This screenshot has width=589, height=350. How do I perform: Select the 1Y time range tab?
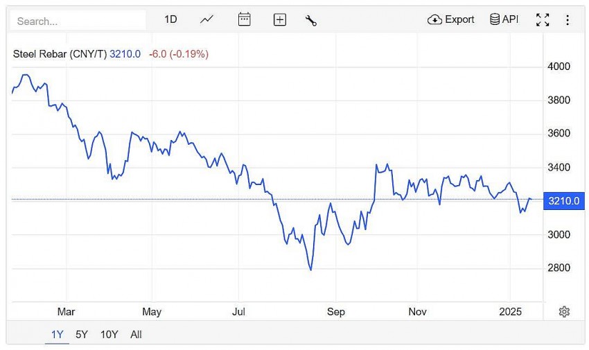(57, 335)
